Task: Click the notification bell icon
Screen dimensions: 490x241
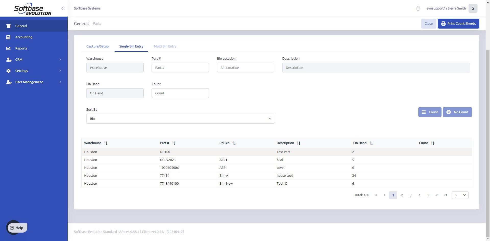Action: click(x=418, y=8)
